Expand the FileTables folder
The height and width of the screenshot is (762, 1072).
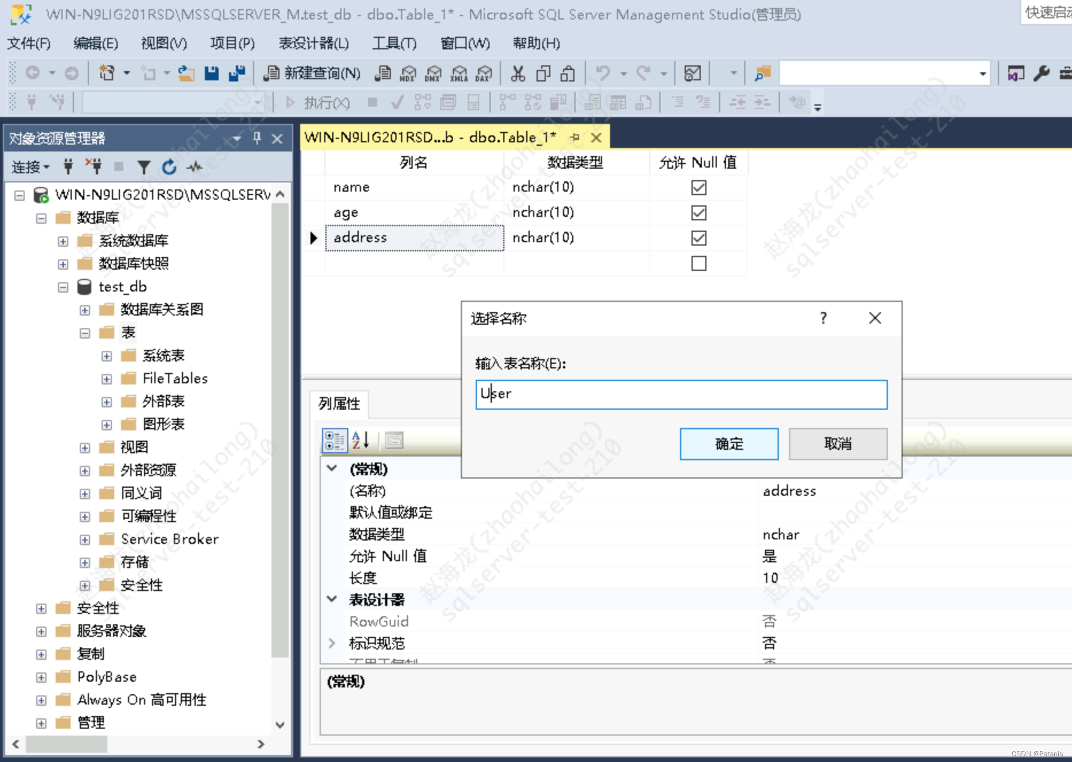tap(107, 379)
